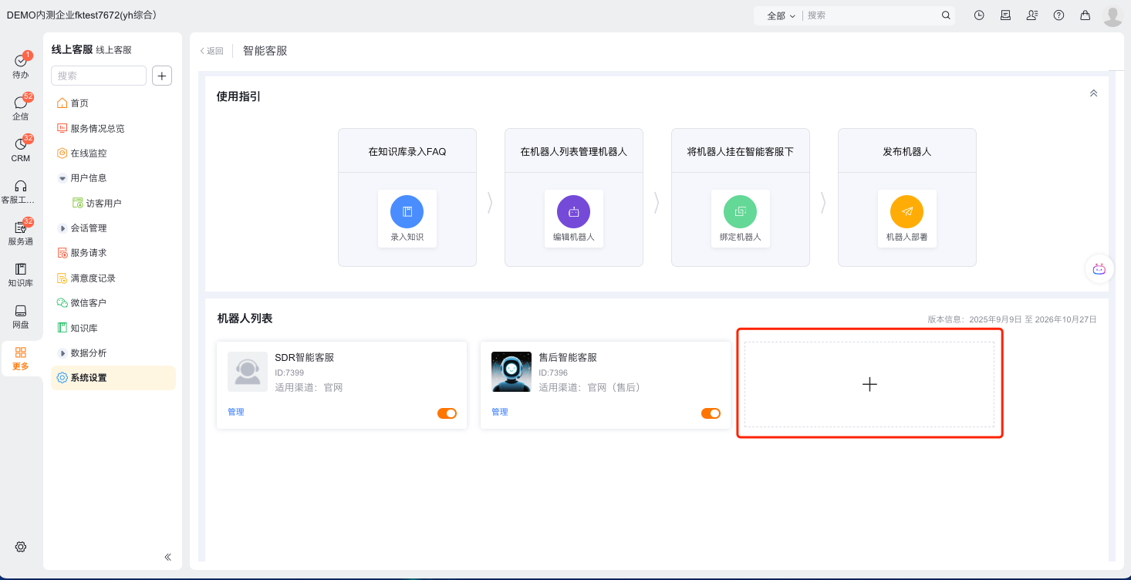This screenshot has width=1131, height=580.
Task: Open settings gear at bottom left
Action: (x=21, y=547)
